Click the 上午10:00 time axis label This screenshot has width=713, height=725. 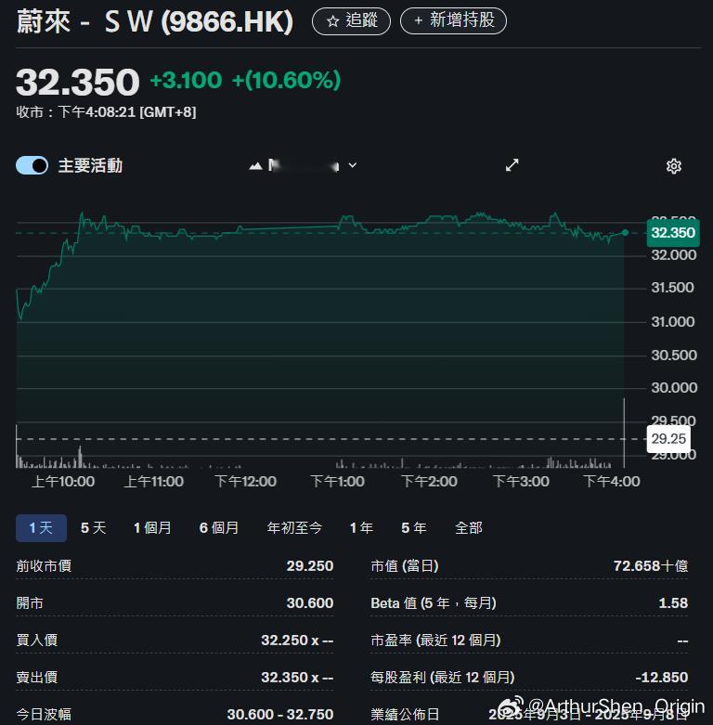63,482
